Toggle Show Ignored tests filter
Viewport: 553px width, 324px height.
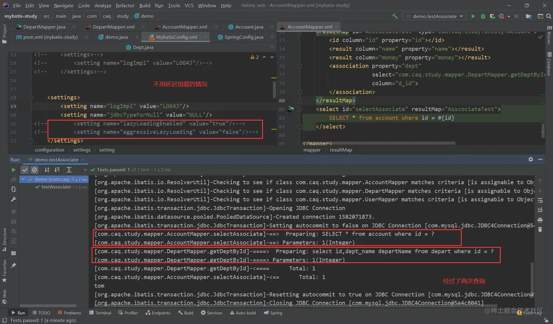(34, 170)
